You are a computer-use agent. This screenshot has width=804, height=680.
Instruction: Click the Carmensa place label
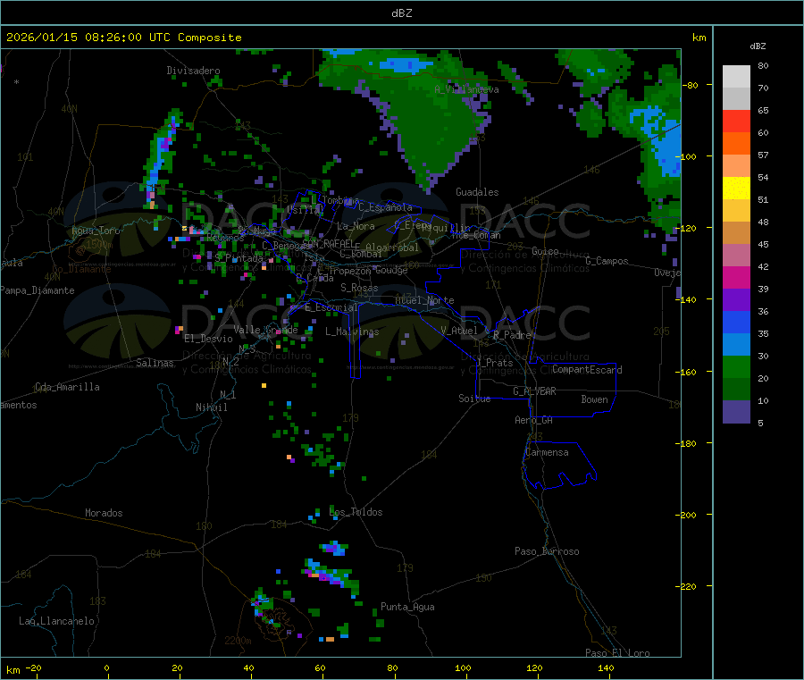547,453
